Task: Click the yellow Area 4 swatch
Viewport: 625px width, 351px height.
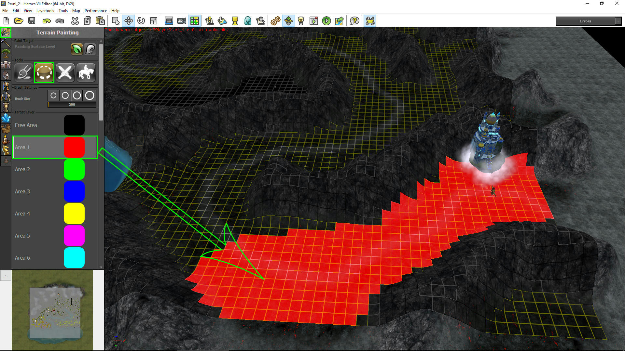Action: pos(74,214)
